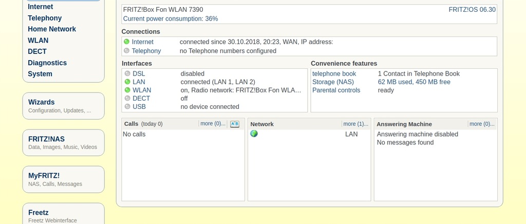This screenshot has width=526, height=224.
Task: Click the green Internet status indicator
Action: click(x=126, y=42)
